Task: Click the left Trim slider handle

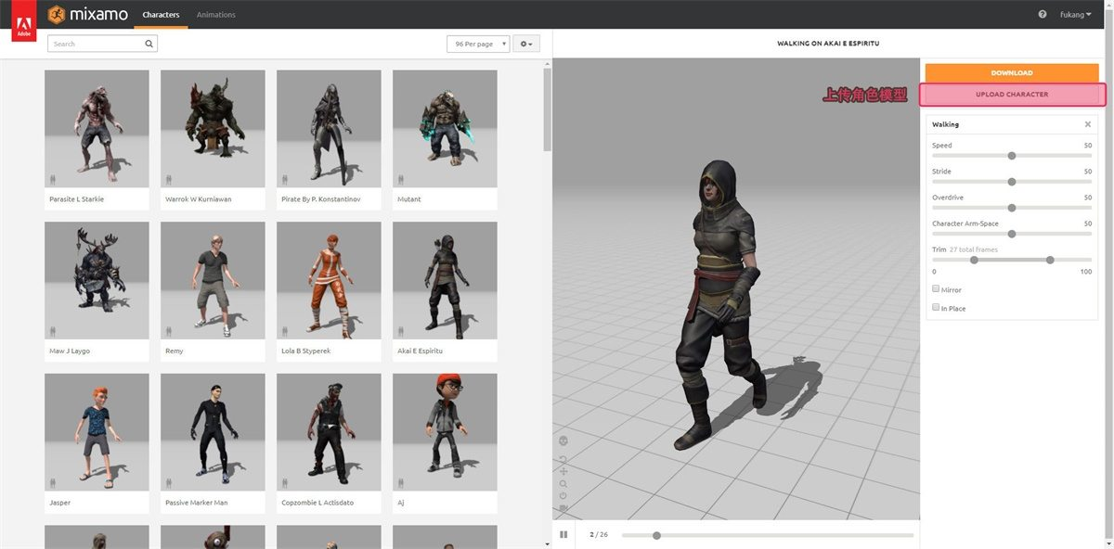Action: (974, 260)
